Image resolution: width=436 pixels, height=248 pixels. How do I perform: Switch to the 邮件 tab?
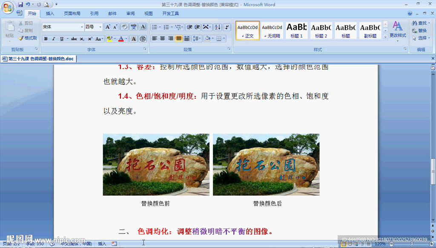tap(112, 13)
